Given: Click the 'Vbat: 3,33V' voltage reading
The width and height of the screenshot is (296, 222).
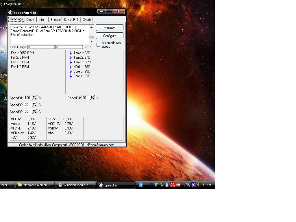Looking at the screenshot, I should pyautogui.click(x=60, y=133).
